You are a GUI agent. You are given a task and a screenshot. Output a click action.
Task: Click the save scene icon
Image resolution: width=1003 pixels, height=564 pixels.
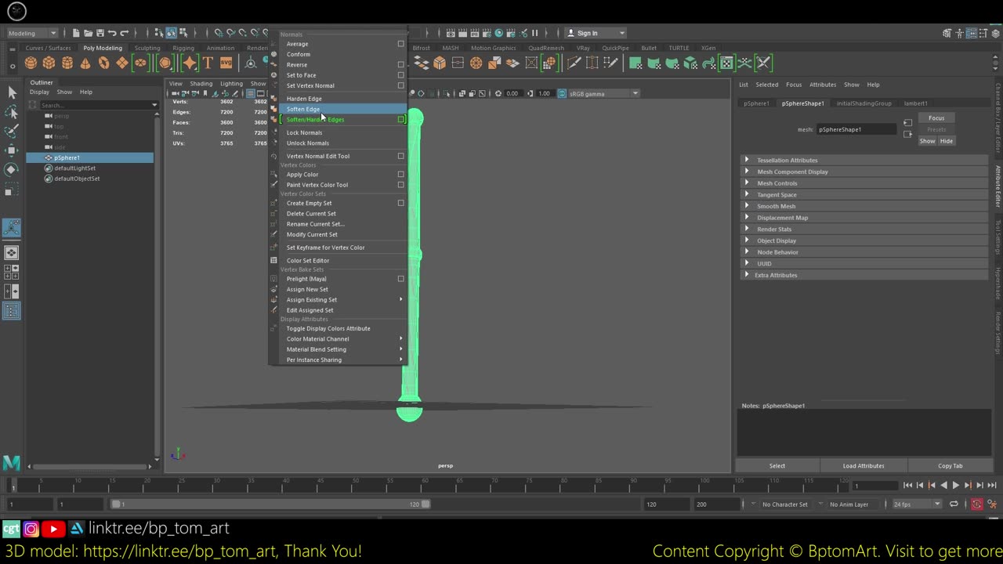point(100,33)
